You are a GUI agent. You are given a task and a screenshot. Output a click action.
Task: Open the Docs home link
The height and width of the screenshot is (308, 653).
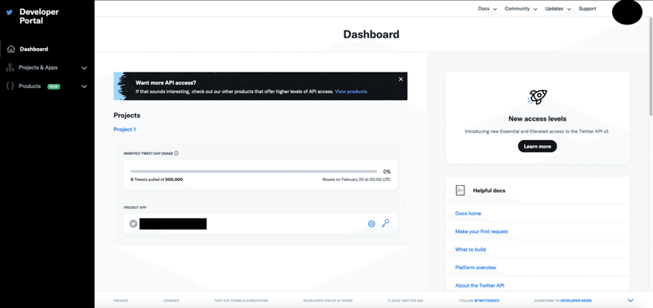(x=468, y=213)
